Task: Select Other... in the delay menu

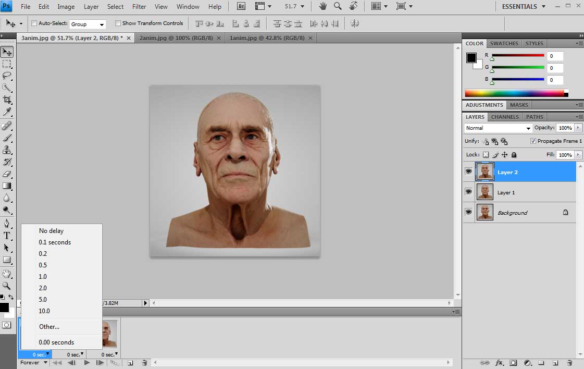Action: [49, 327]
